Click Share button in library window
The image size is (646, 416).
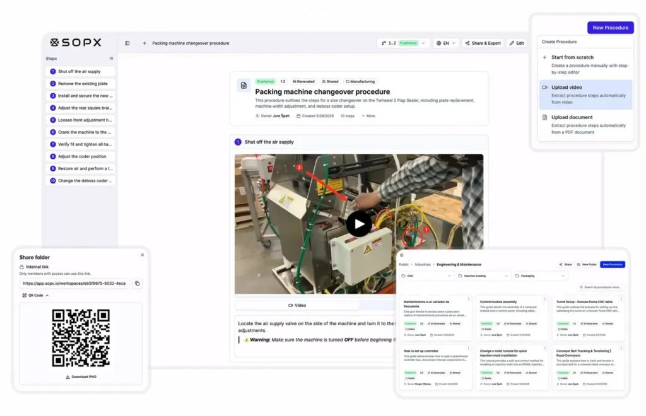tap(565, 265)
